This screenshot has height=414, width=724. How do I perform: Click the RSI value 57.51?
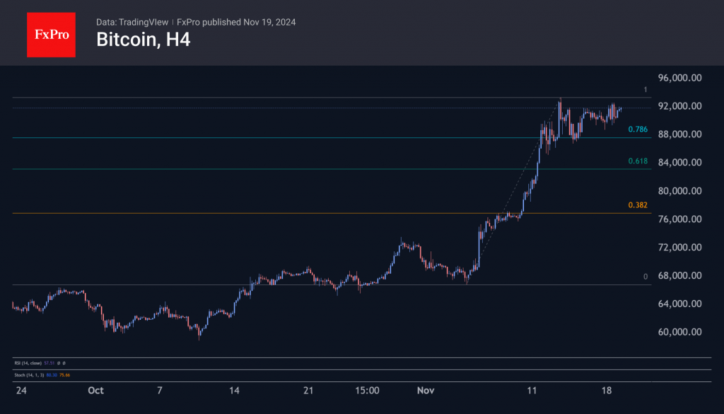[49, 362]
